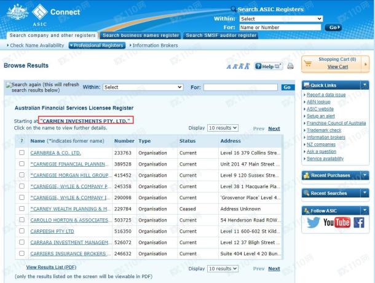The height and width of the screenshot is (283, 375).
Task: Go to Next results at the top
Action: click(274, 129)
